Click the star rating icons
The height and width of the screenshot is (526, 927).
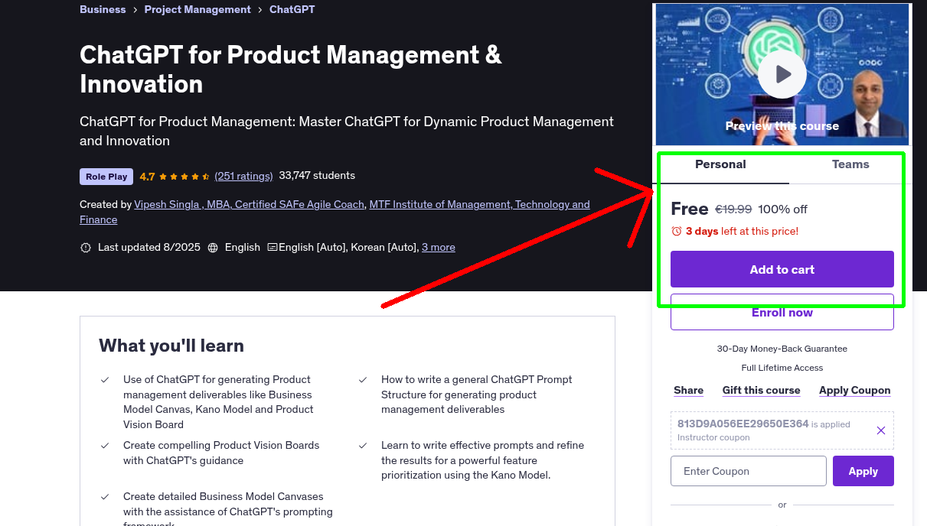[x=184, y=176]
